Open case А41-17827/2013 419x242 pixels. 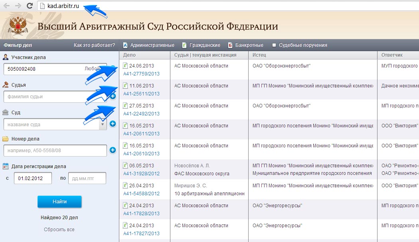[141, 234]
